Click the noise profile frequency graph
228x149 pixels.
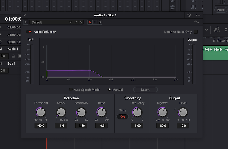click(111, 61)
